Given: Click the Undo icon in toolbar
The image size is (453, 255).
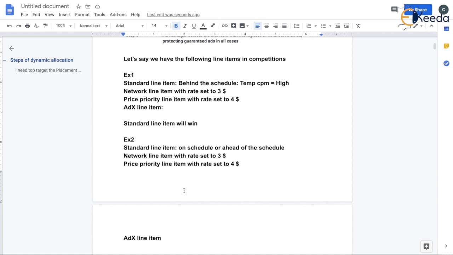Looking at the screenshot, I should pyautogui.click(x=10, y=26).
